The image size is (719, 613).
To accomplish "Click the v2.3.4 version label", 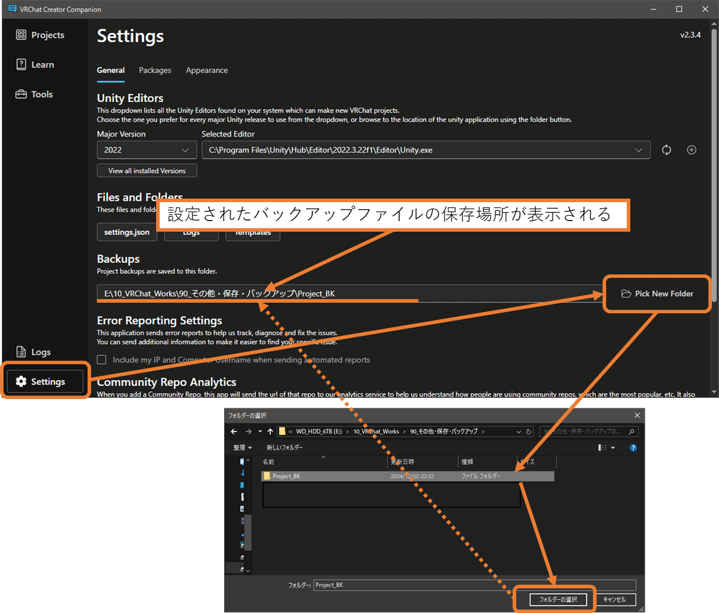I will tap(690, 35).
